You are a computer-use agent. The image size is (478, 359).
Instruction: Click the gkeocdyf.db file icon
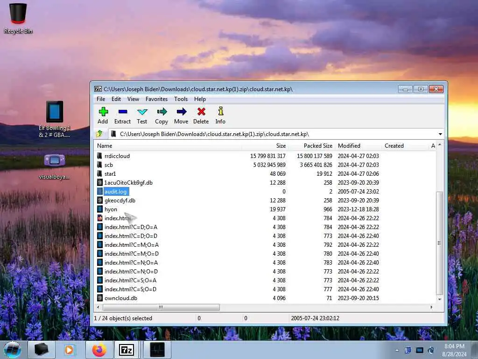(100, 200)
